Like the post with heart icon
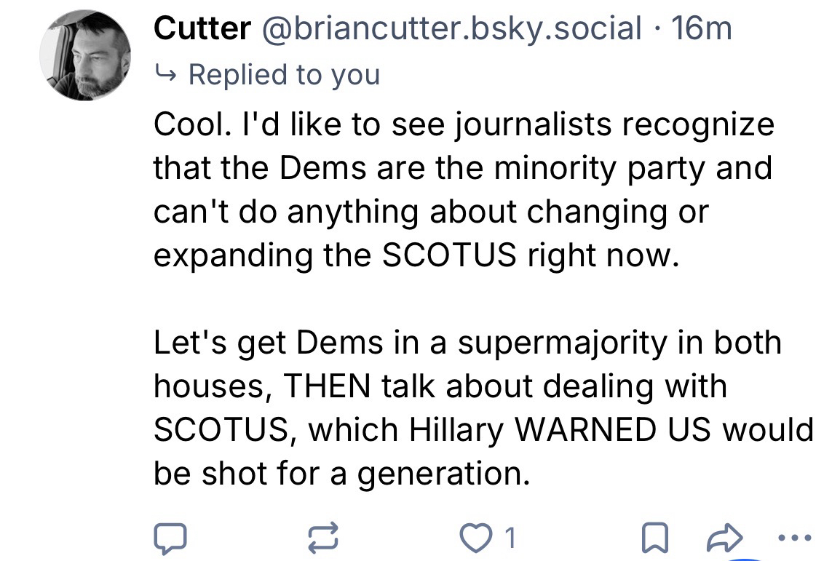The height and width of the screenshot is (561, 840). [476, 538]
